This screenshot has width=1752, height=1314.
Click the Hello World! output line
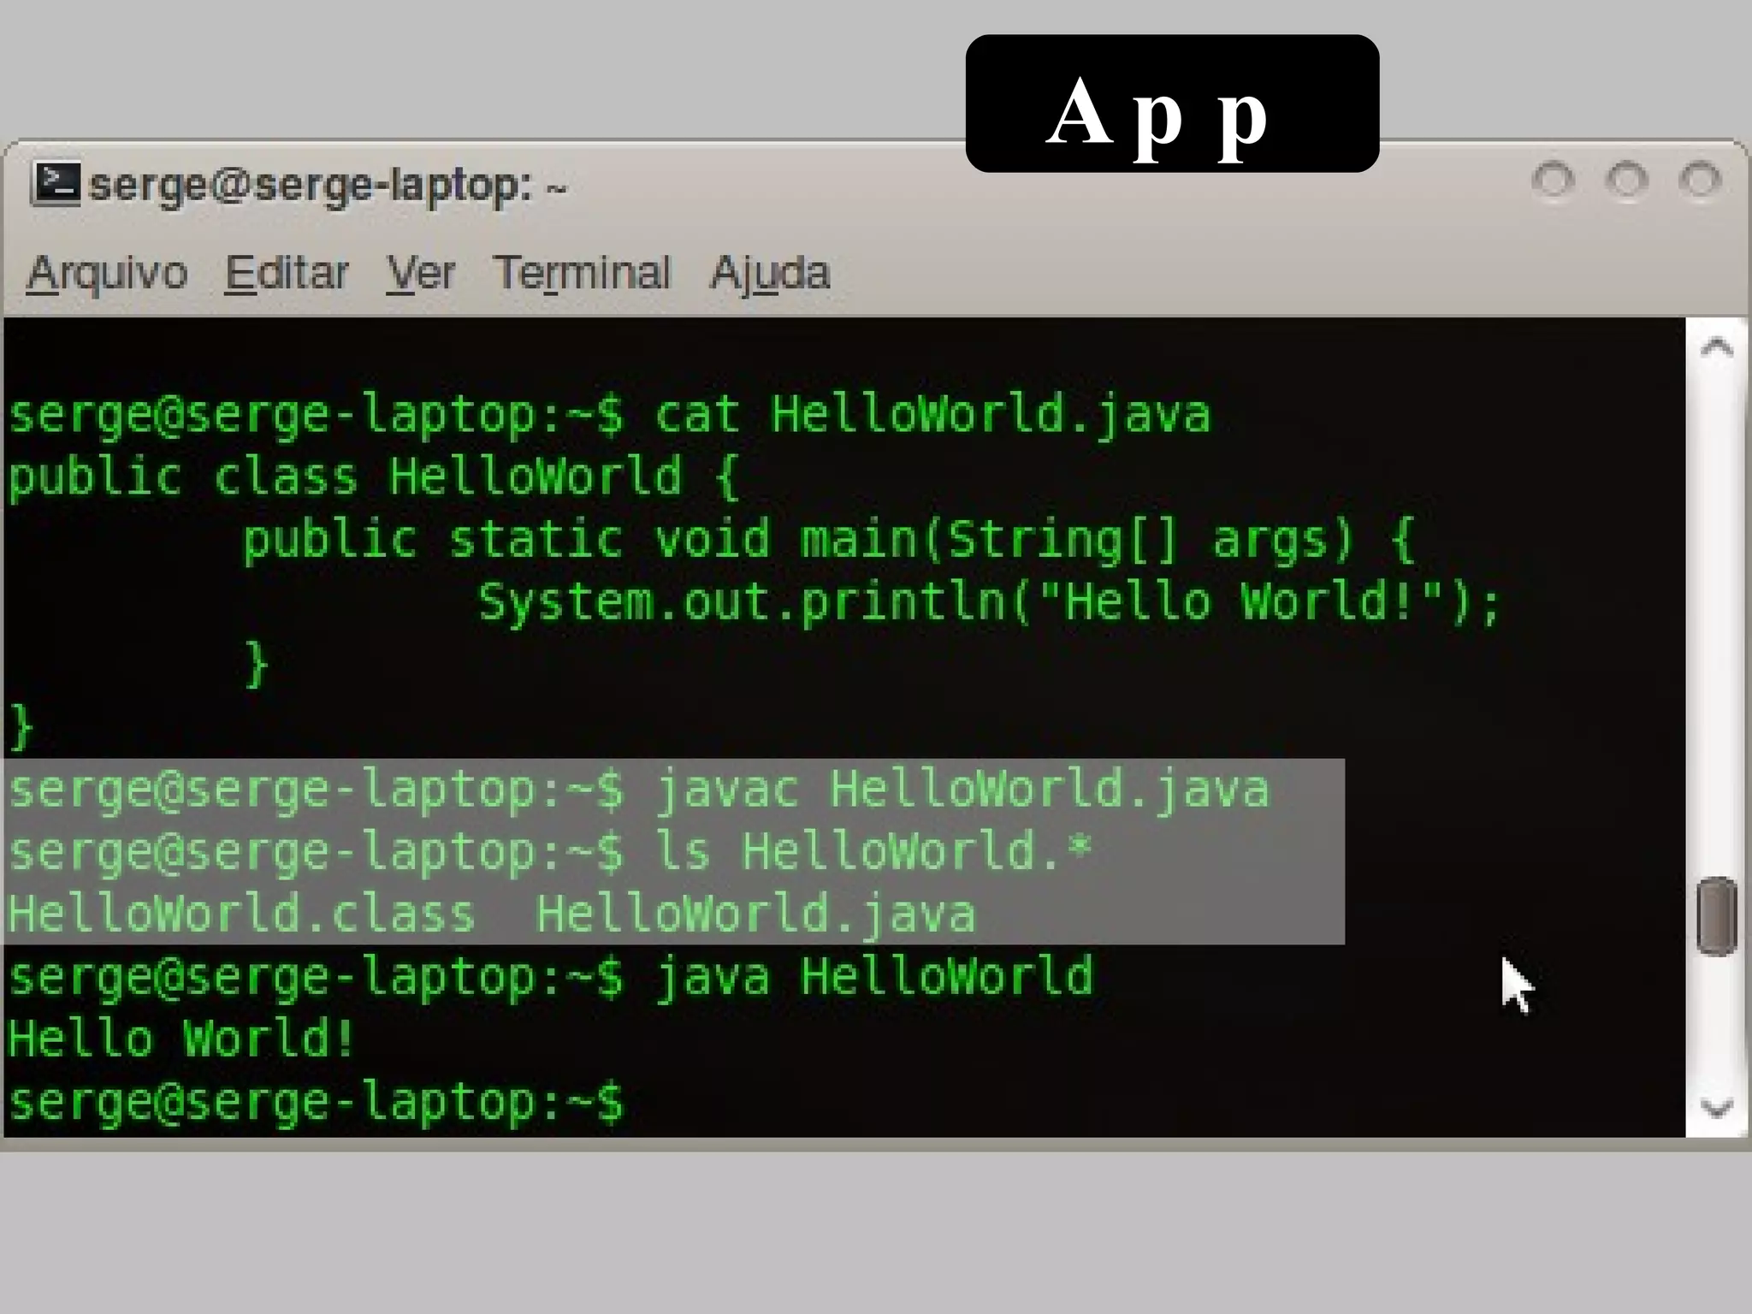pos(181,1039)
